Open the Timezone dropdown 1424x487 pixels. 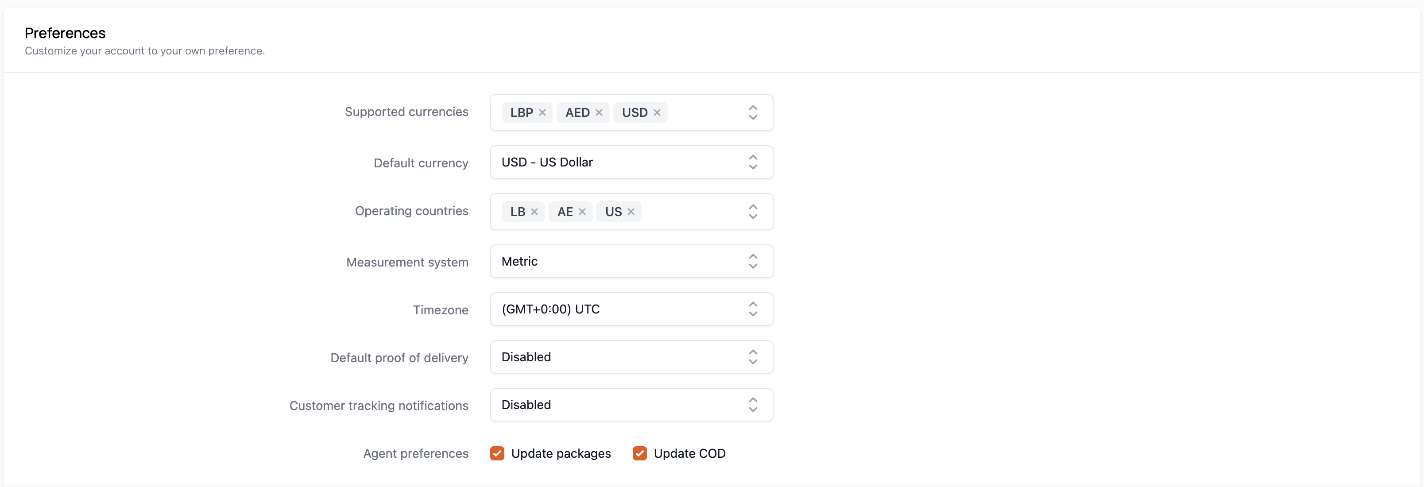click(631, 309)
